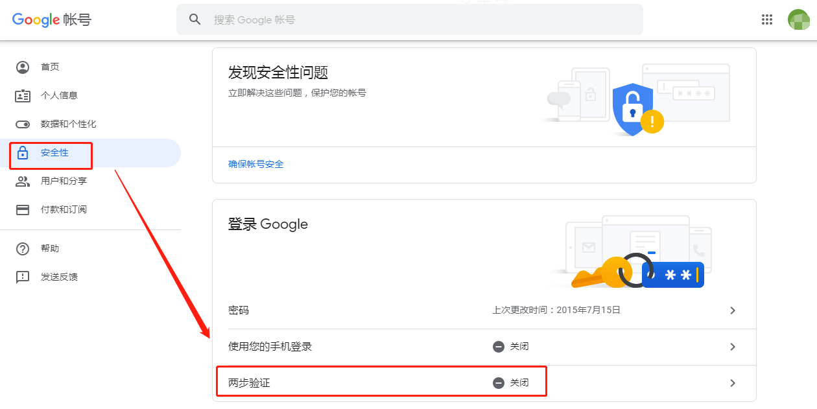Expand the 两步验证 row chevron

pos(733,383)
